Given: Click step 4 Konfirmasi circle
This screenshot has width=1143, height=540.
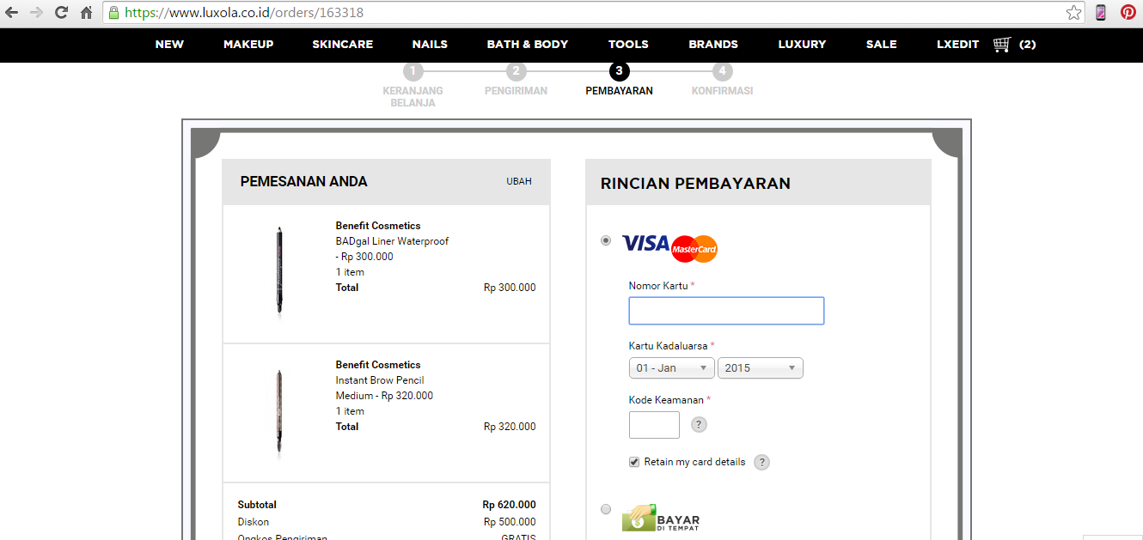Looking at the screenshot, I should (x=722, y=71).
